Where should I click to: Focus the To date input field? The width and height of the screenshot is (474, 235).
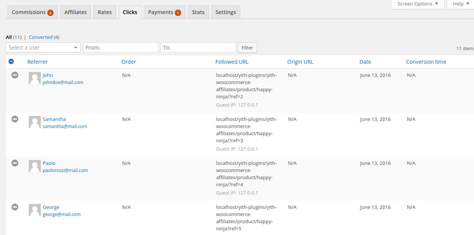coord(197,47)
